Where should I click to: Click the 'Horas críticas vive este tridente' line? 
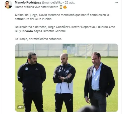pos(36,7)
